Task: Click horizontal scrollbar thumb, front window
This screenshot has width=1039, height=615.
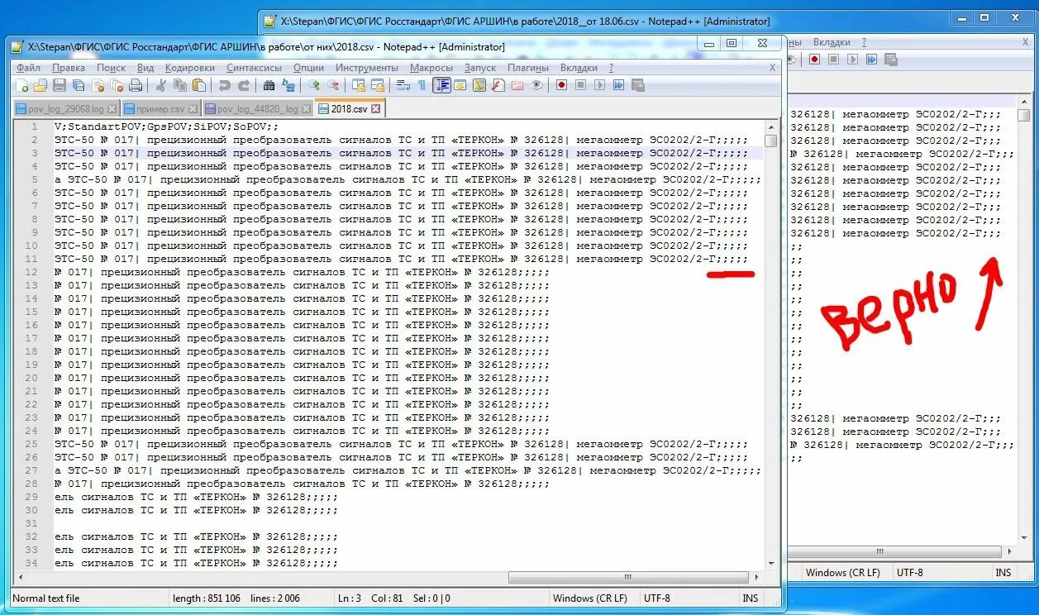Action: tap(628, 578)
